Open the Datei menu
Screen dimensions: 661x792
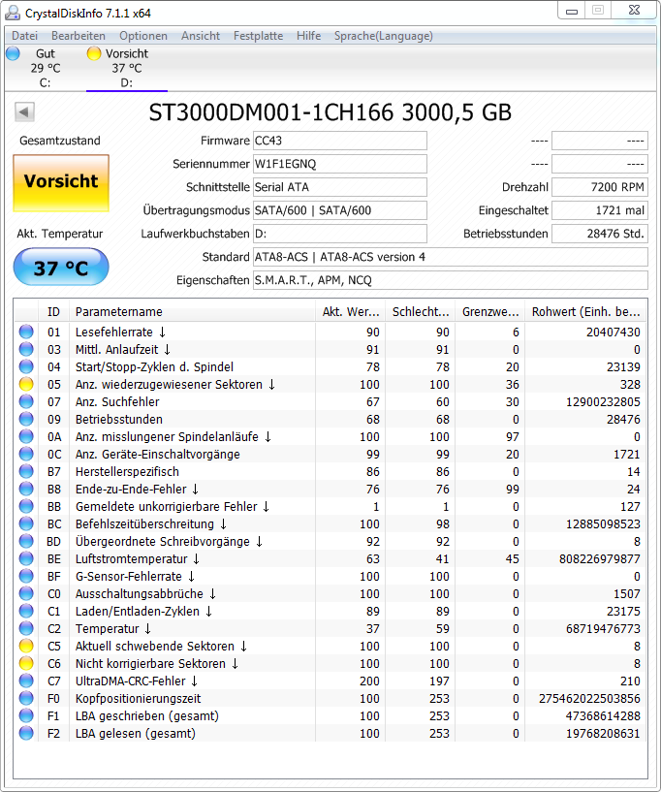tap(25, 36)
